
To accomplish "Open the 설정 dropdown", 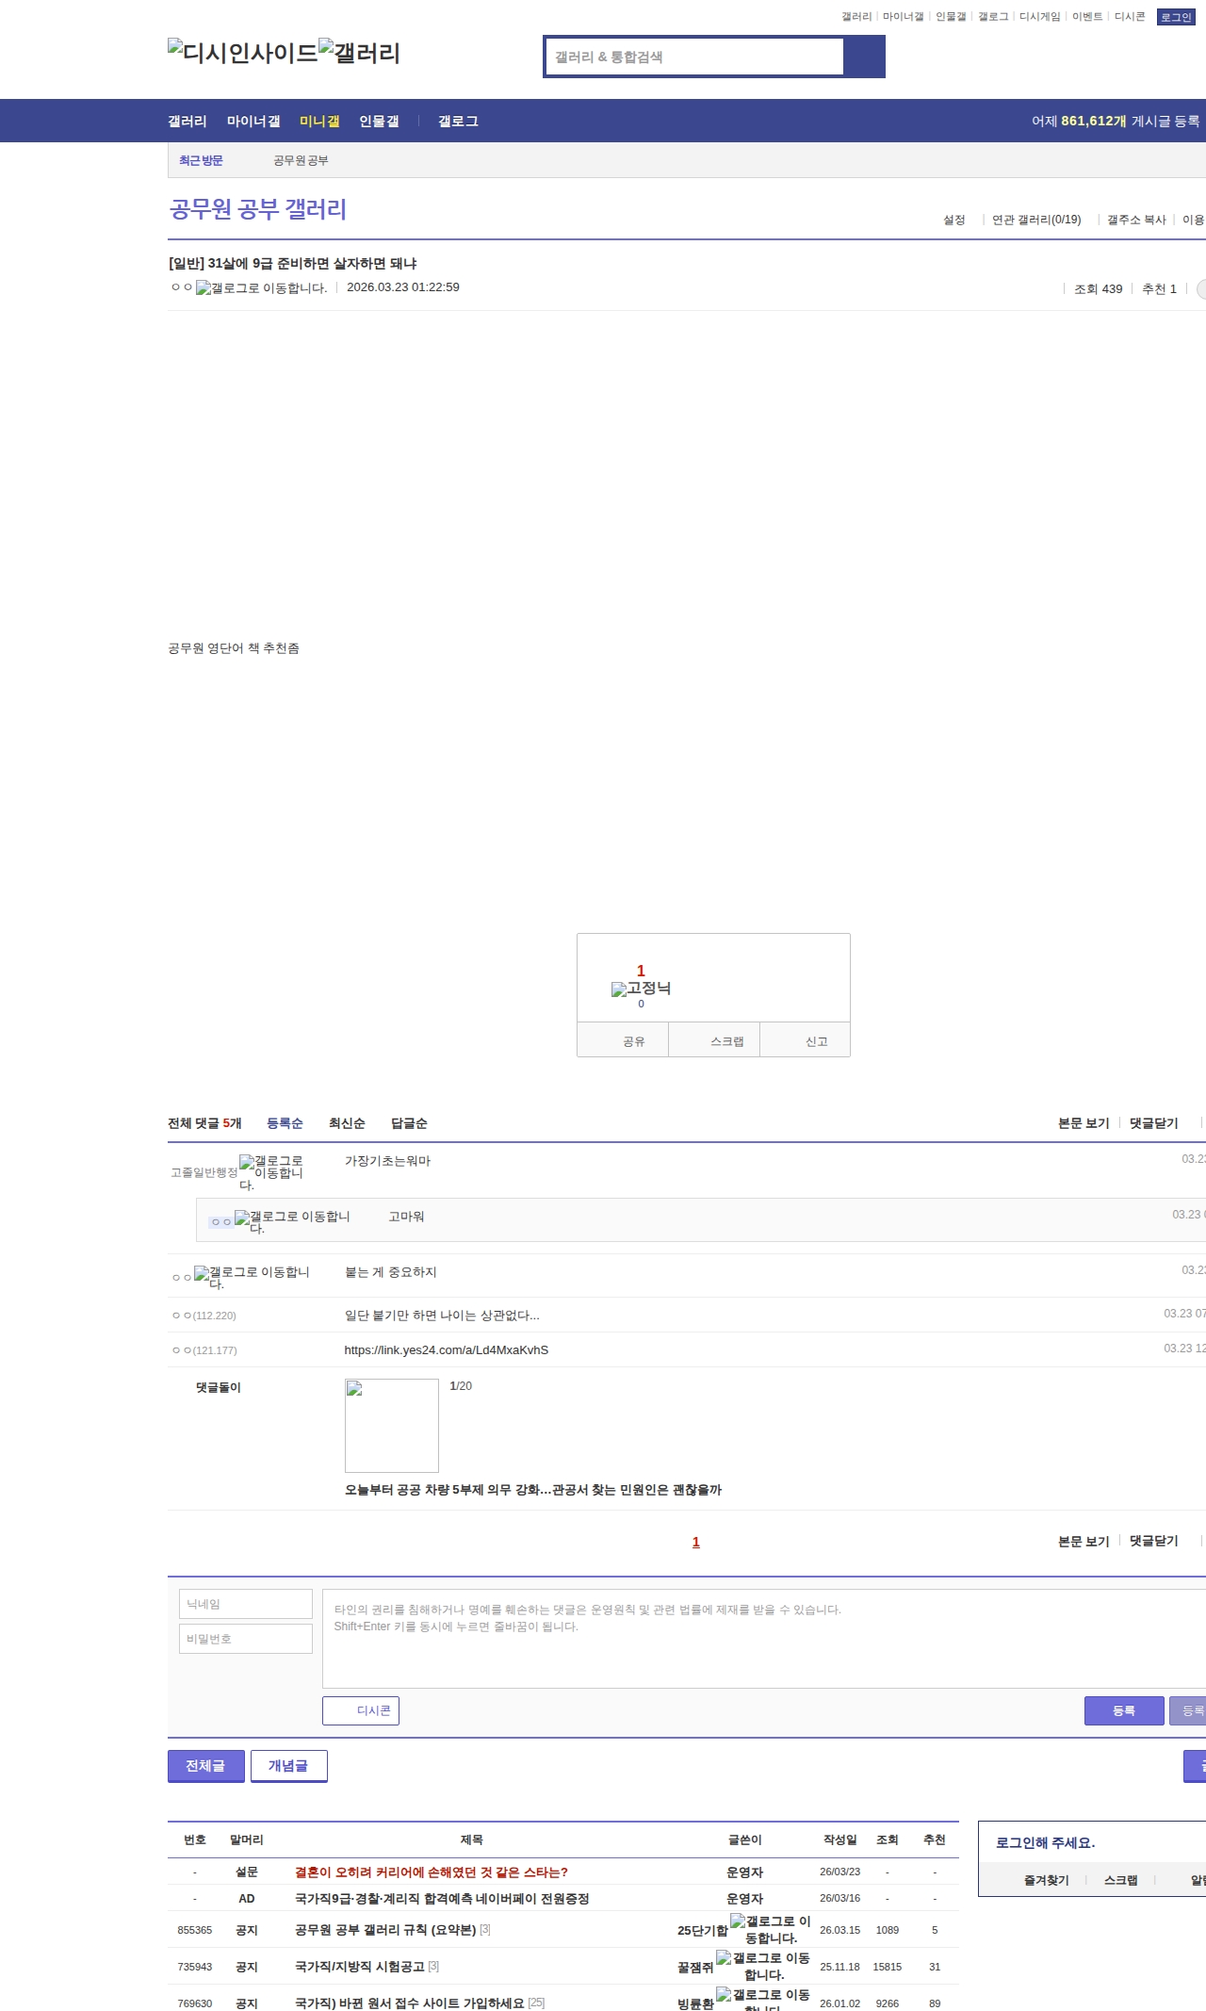I will click(954, 220).
